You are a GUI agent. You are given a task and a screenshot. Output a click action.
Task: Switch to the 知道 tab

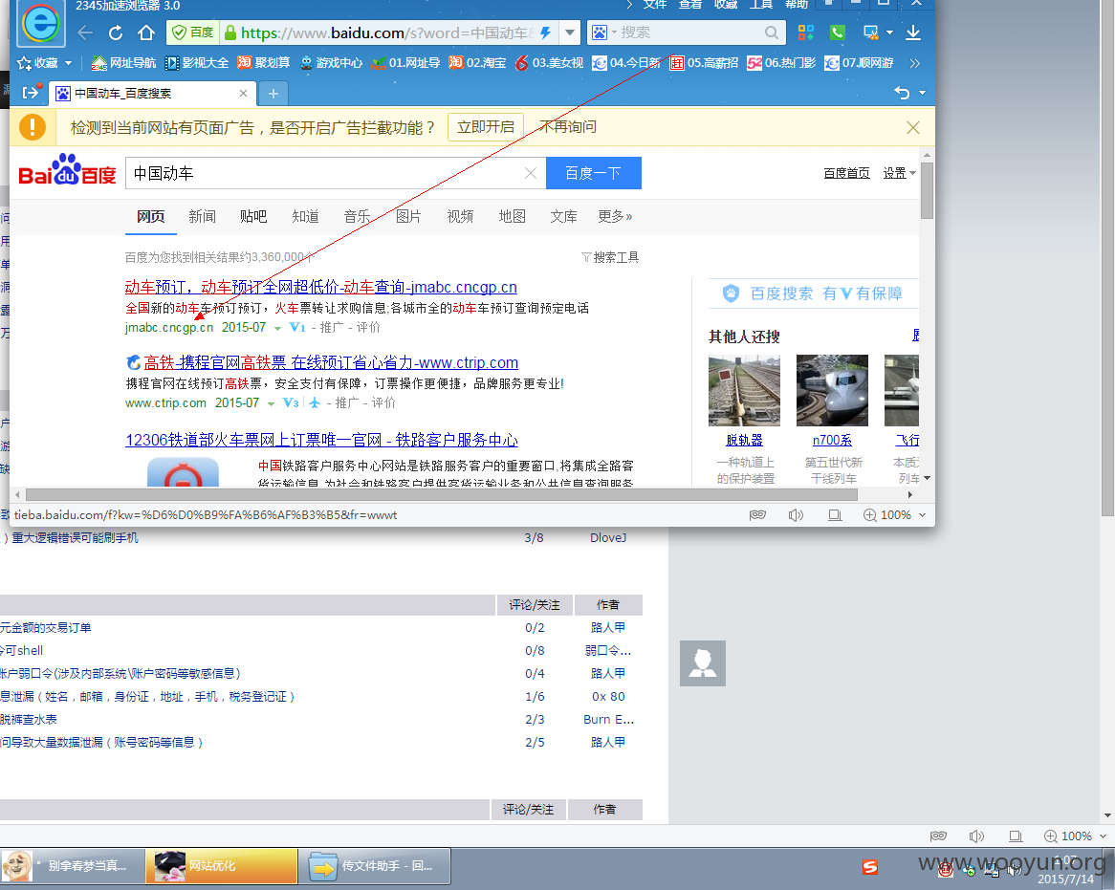tap(305, 216)
